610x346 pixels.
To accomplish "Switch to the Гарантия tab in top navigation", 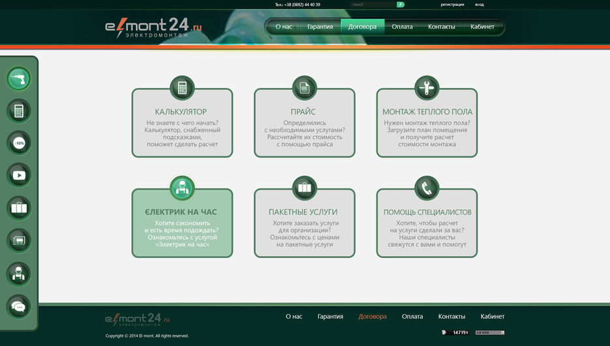I will point(320,27).
